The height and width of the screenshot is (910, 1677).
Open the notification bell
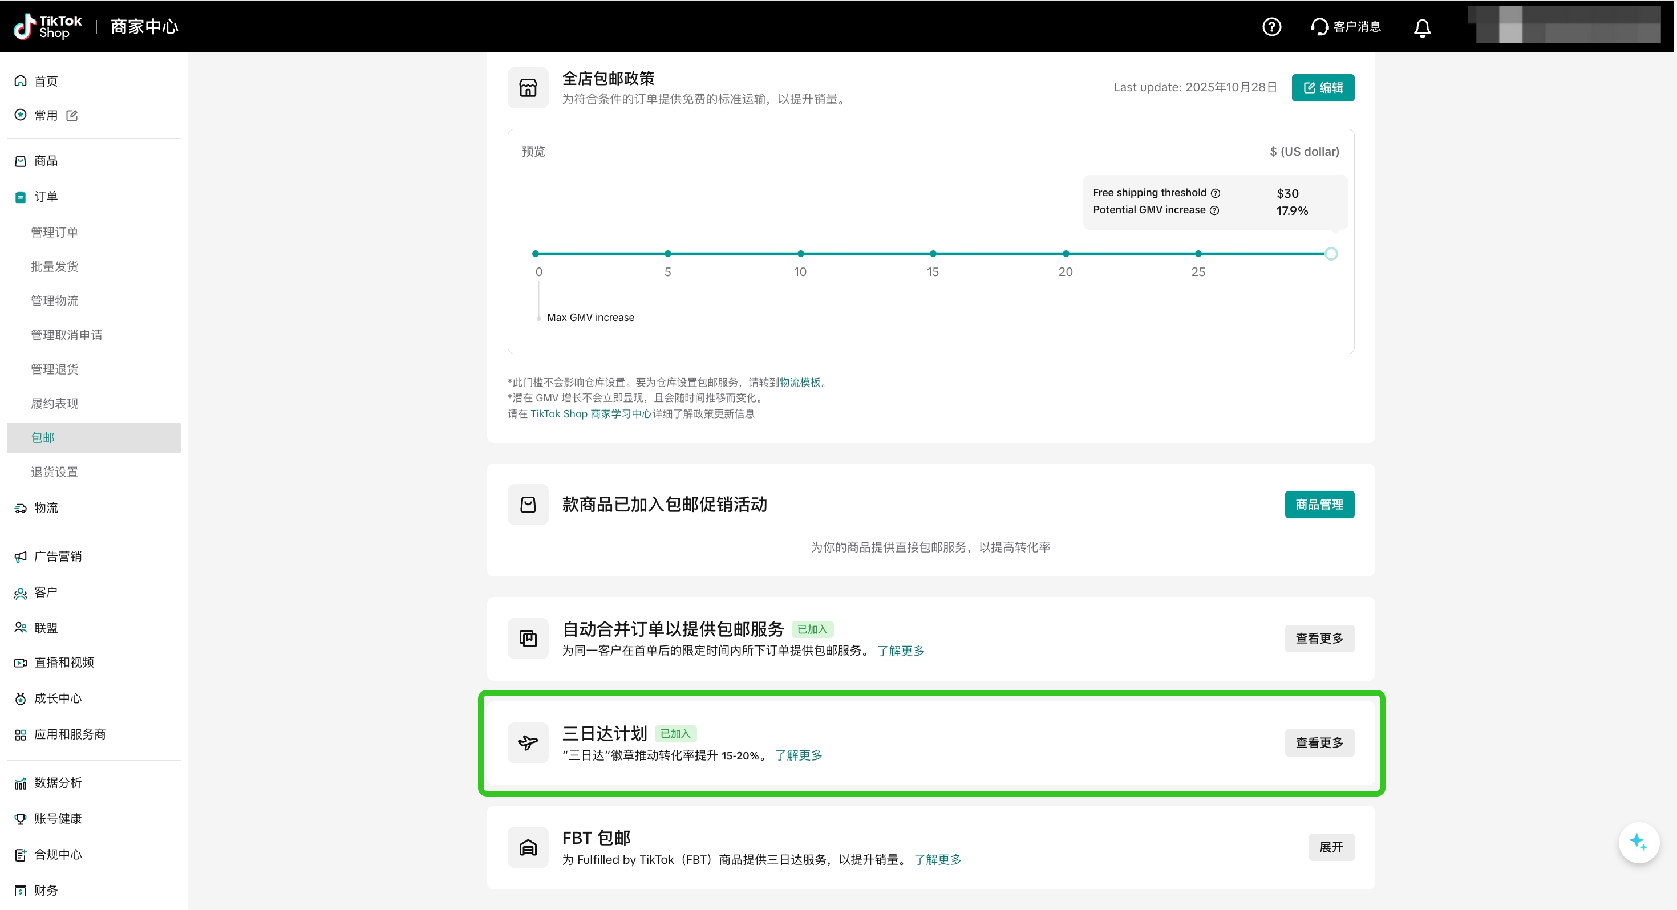[x=1422, y=27]
